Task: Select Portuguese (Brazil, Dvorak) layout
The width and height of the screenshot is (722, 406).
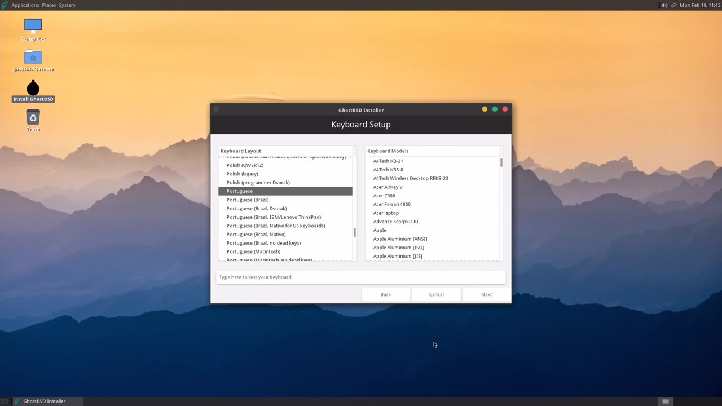Action: (285, 209)
